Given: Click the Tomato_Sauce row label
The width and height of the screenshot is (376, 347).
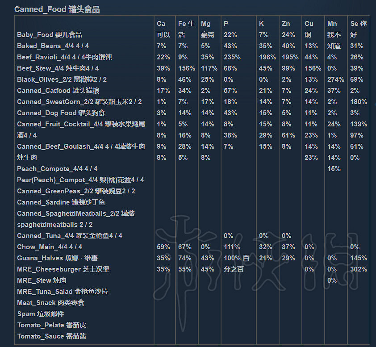Looking at the screenshot, I should pyautogui.click(x=52, y=336).
